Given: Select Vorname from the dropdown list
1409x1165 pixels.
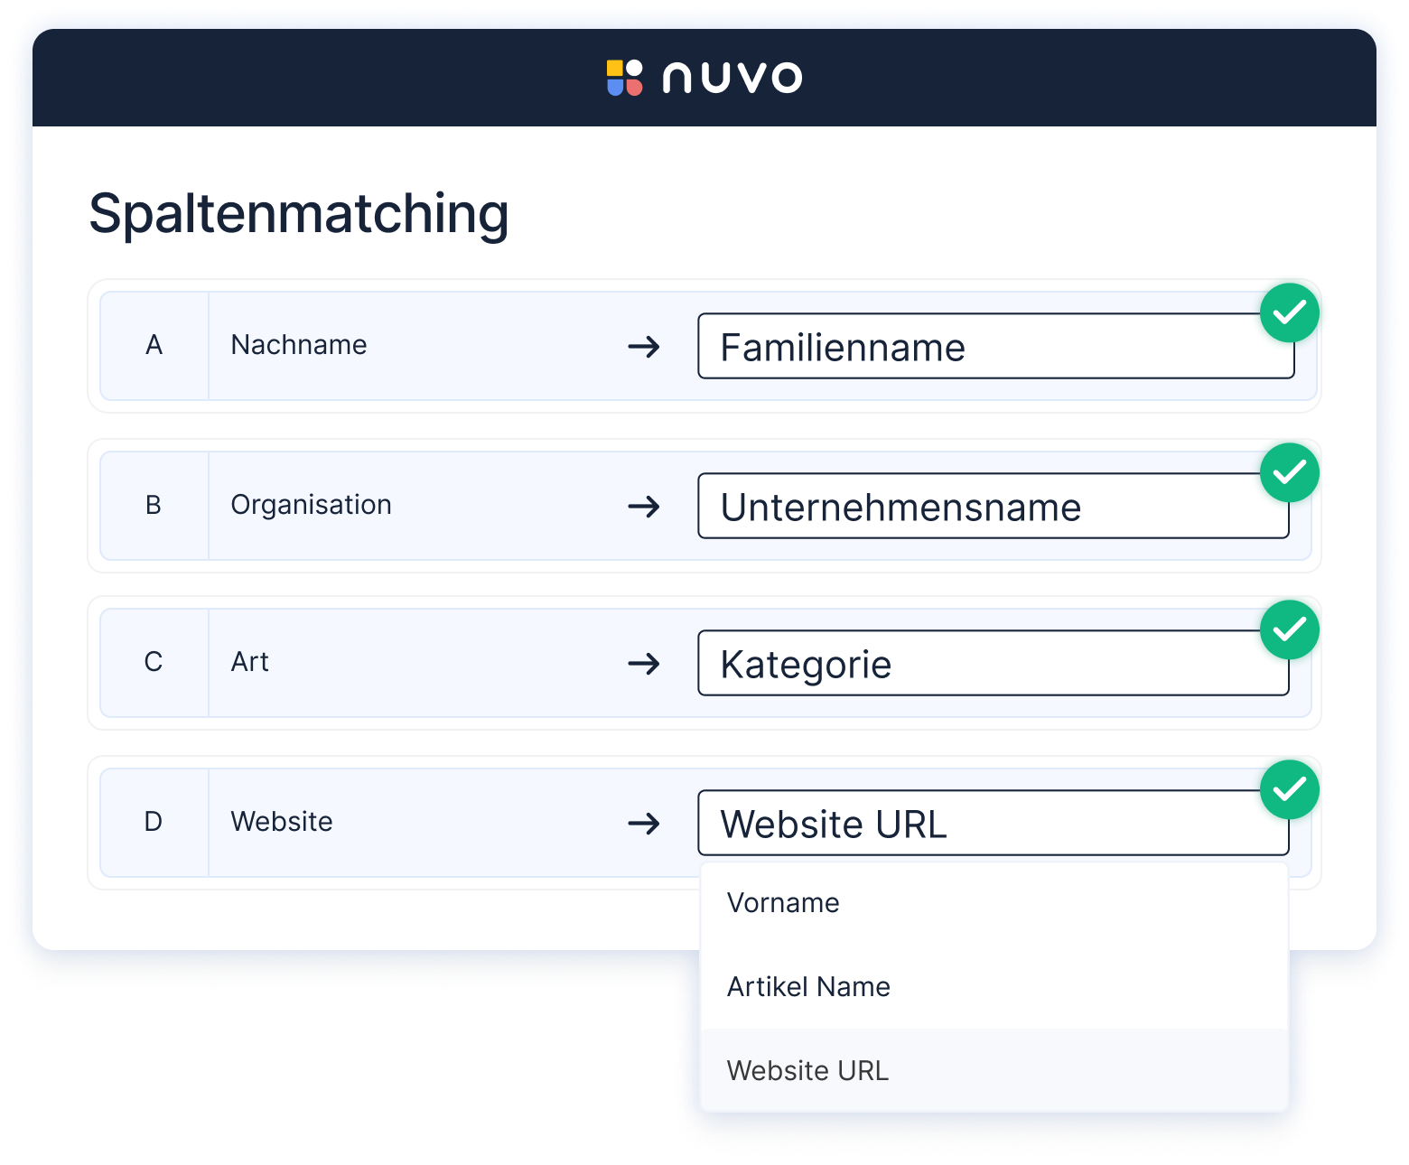Looking at the screenshot, I should (783, 903).
